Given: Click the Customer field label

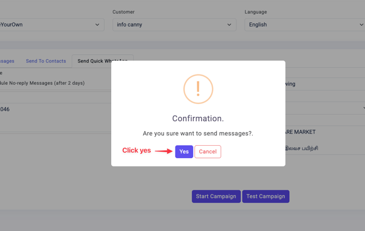Looking at the screenshot, I should 124,12.
